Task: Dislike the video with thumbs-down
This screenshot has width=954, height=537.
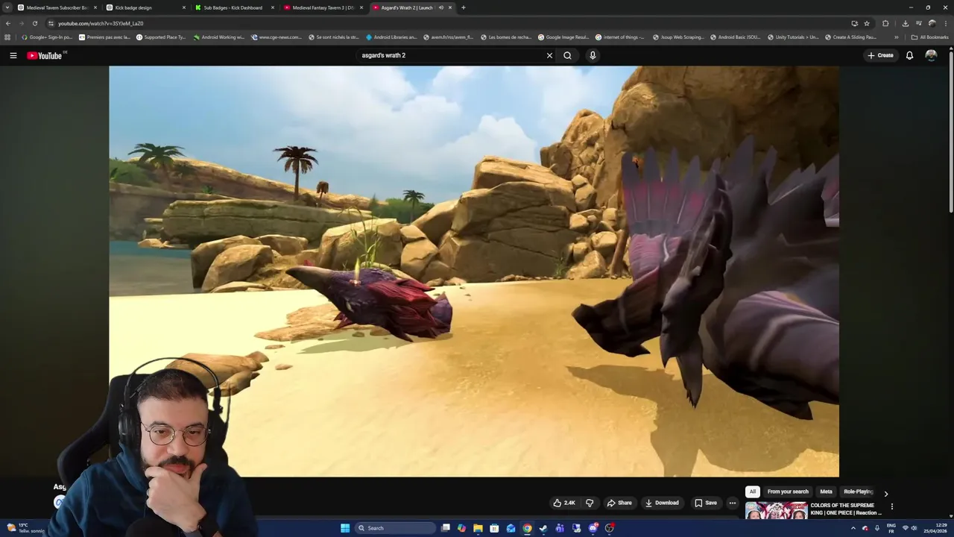Action: point(590,503)
